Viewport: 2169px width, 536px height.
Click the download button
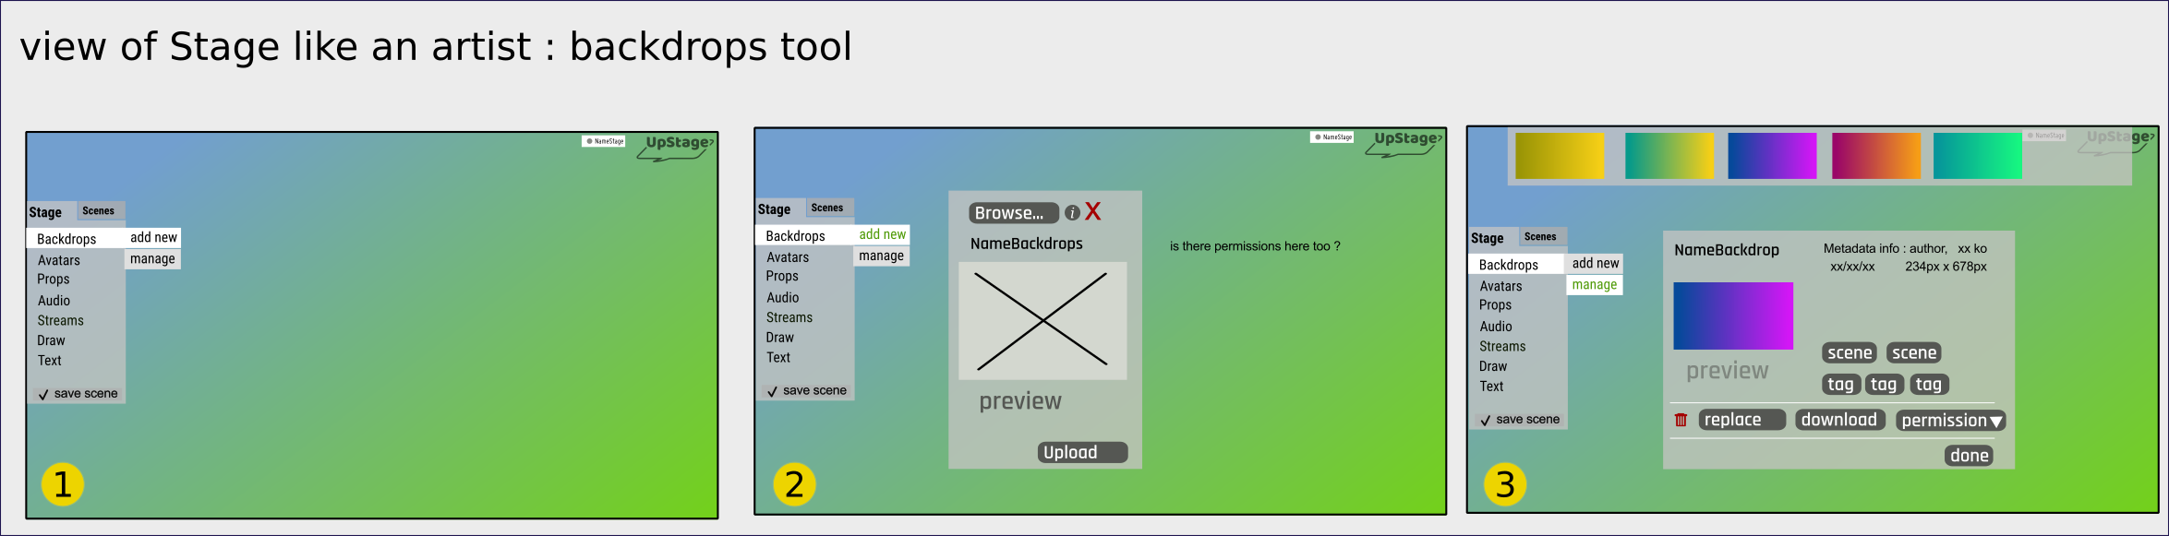[x=1840, y=420]
